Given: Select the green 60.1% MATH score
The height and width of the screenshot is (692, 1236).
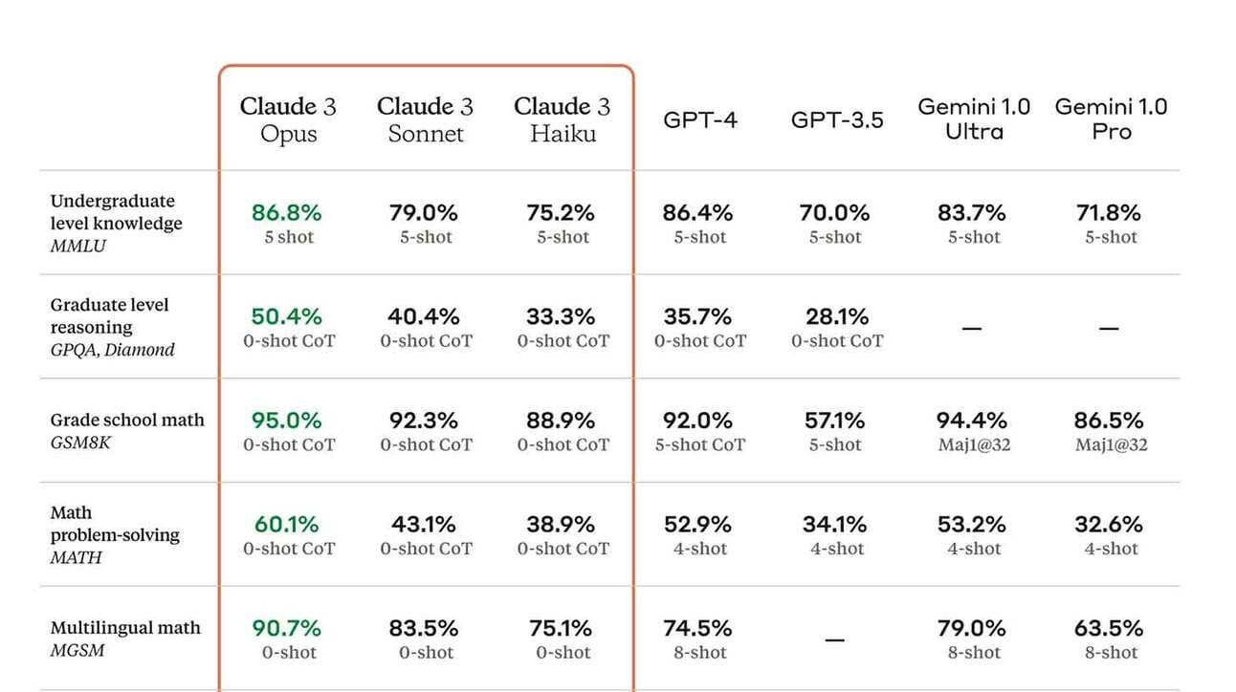Looking at the screenshot, I should [287, 524].
